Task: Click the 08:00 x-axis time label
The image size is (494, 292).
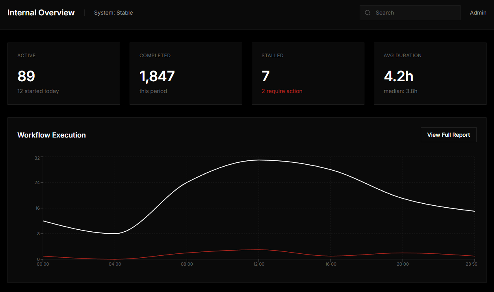Action: tap(187, 264)
